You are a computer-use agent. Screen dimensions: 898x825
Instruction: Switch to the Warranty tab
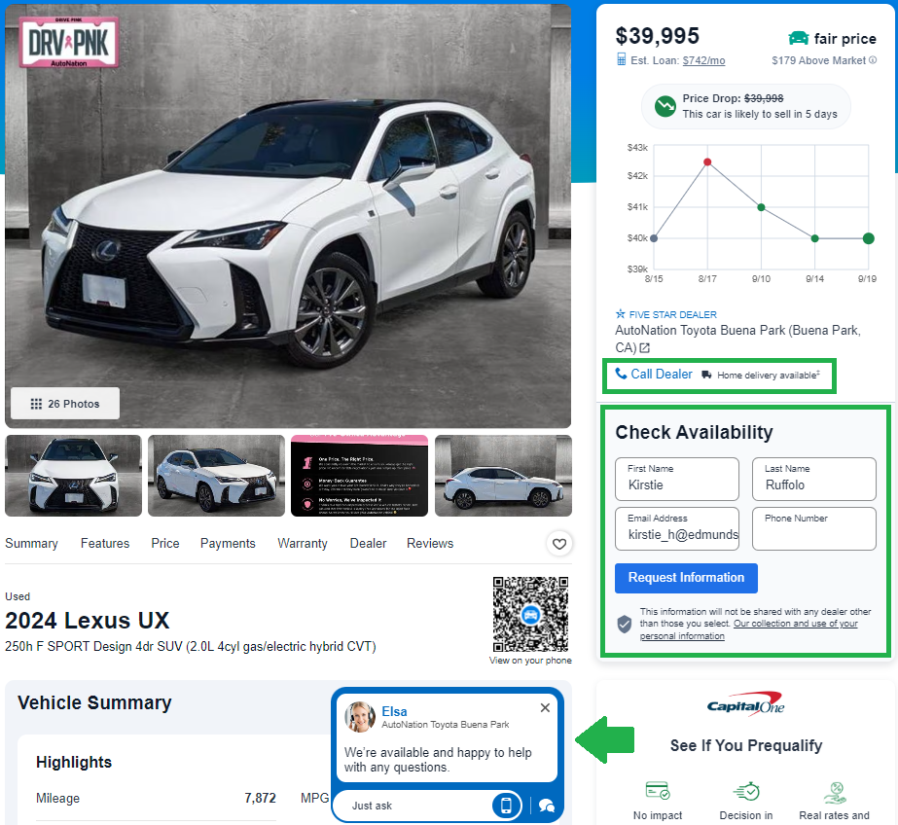303,543
